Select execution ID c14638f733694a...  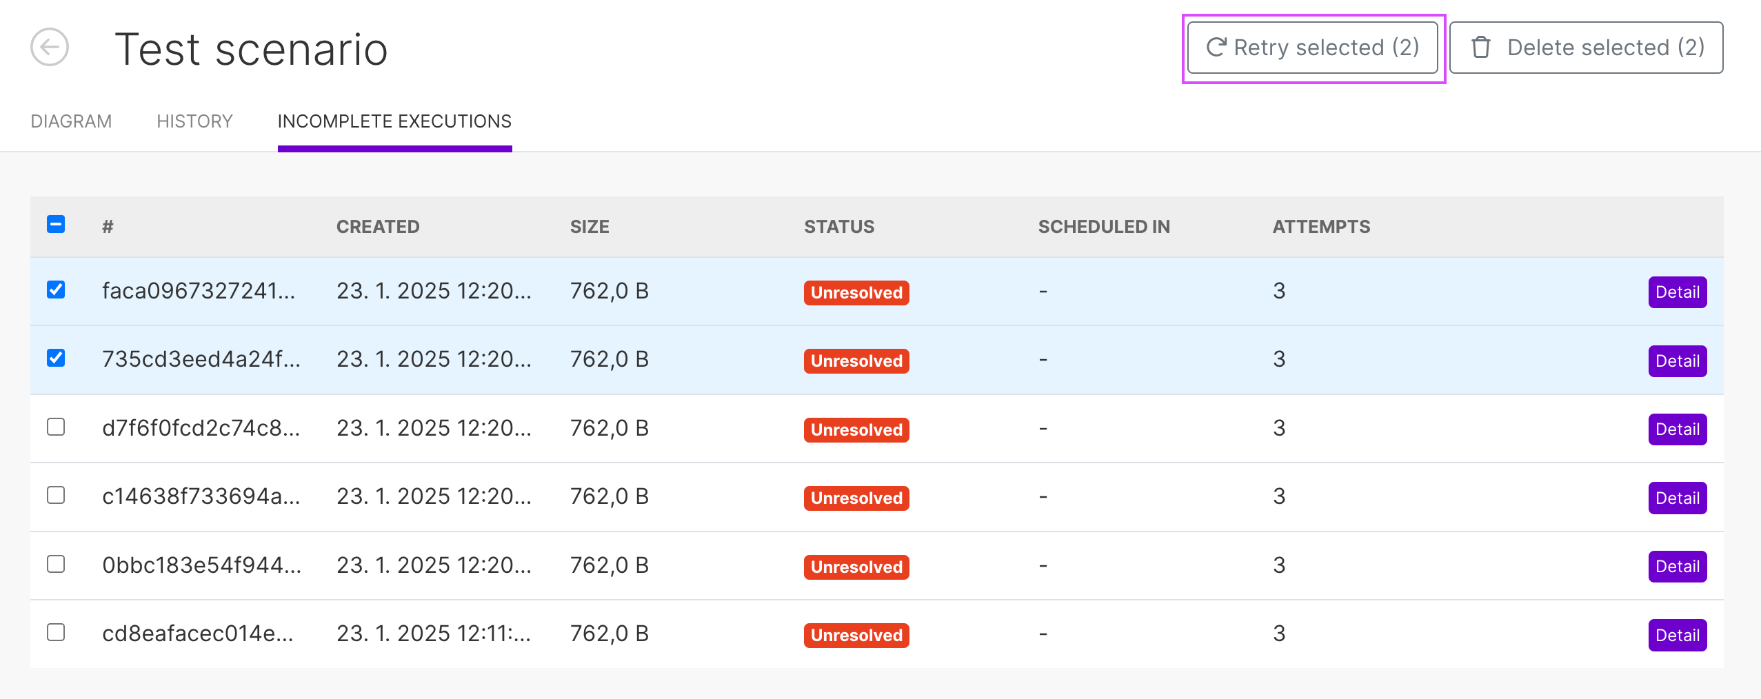(x=201, y=496)
